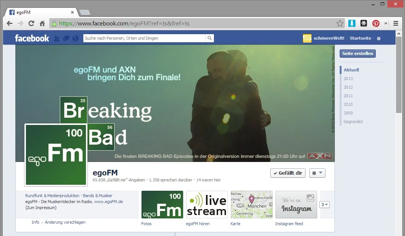Click the Pinterest extension icon
Screen dimensions: 405x236
pyautogui.click(x=376, y=24)
